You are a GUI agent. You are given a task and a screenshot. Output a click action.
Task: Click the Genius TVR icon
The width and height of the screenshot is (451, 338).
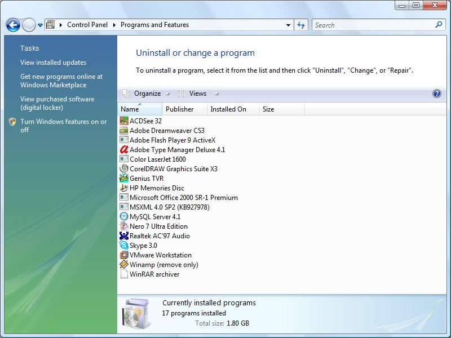pyautogui.click(x=124, y=178)
